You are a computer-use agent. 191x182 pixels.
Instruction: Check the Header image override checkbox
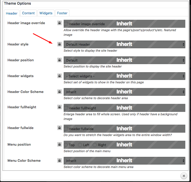66,24
